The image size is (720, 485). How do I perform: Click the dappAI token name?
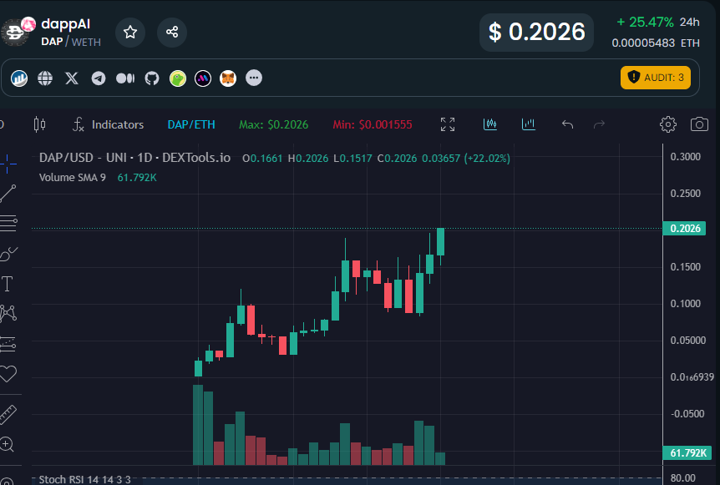pos(66,24)
